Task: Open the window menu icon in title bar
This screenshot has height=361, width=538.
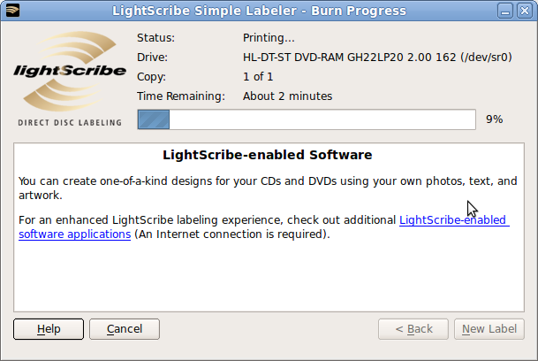Action: 11,11
